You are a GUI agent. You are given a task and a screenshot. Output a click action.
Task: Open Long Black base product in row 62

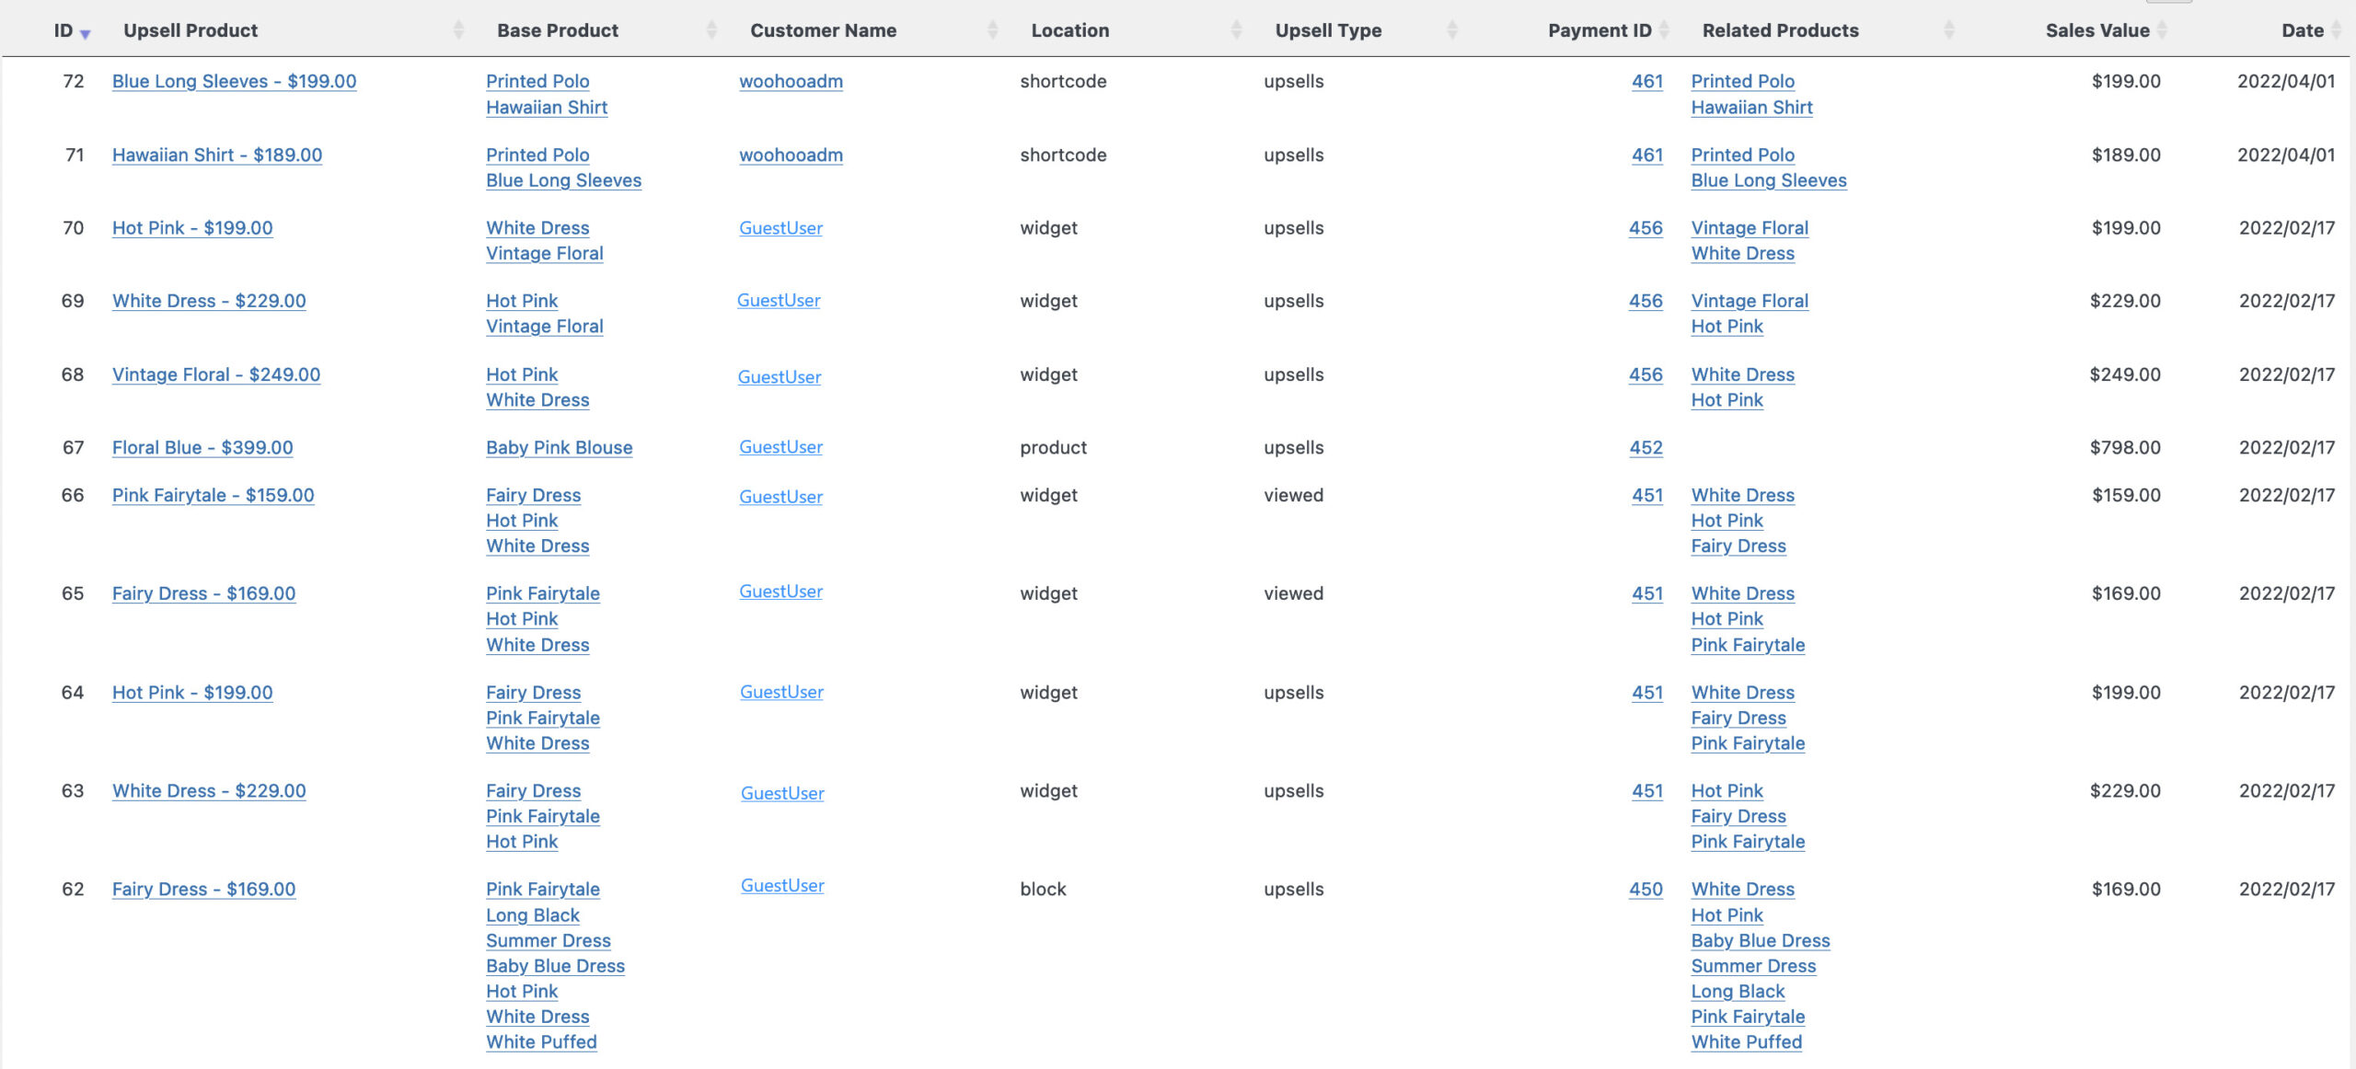(x=533, y=914)
